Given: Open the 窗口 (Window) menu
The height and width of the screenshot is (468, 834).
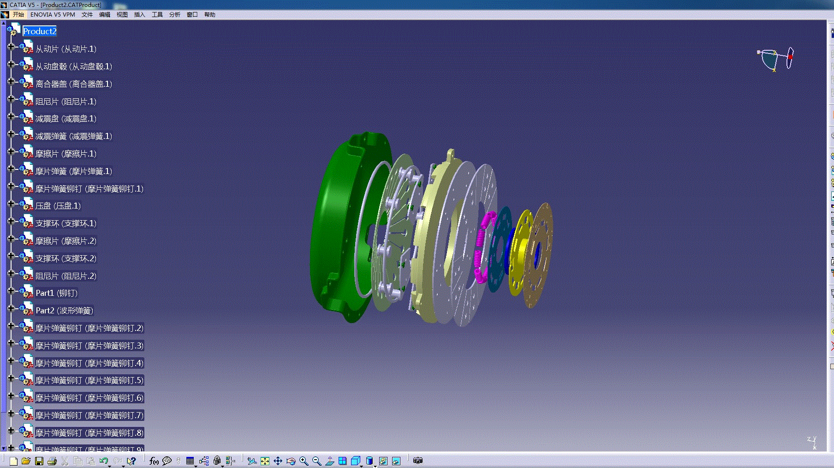Looking at the screenshot, I should pos(192,15).
